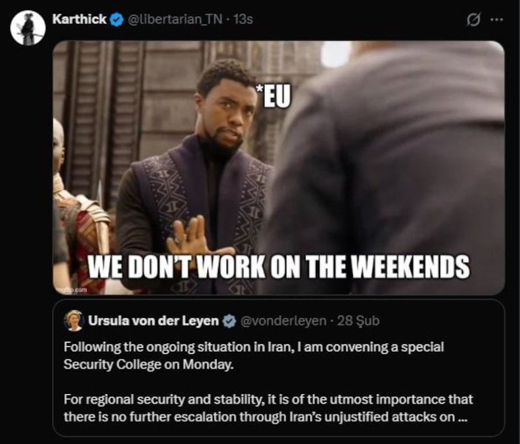
Task: Open Ursula von der Leyen name link
Action: (153, 320)
